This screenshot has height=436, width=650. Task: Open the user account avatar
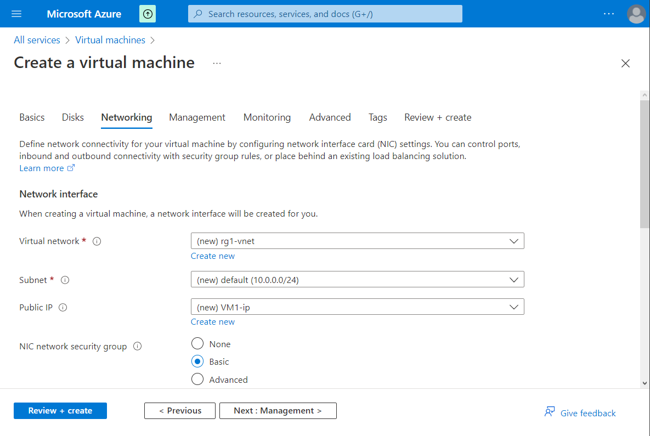tap(636, 14)
